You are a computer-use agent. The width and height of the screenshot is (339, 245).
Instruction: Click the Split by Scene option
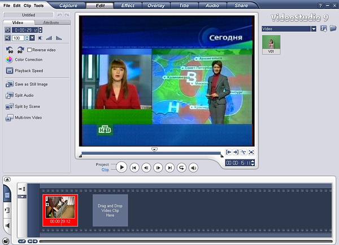(x=28, y=106)
